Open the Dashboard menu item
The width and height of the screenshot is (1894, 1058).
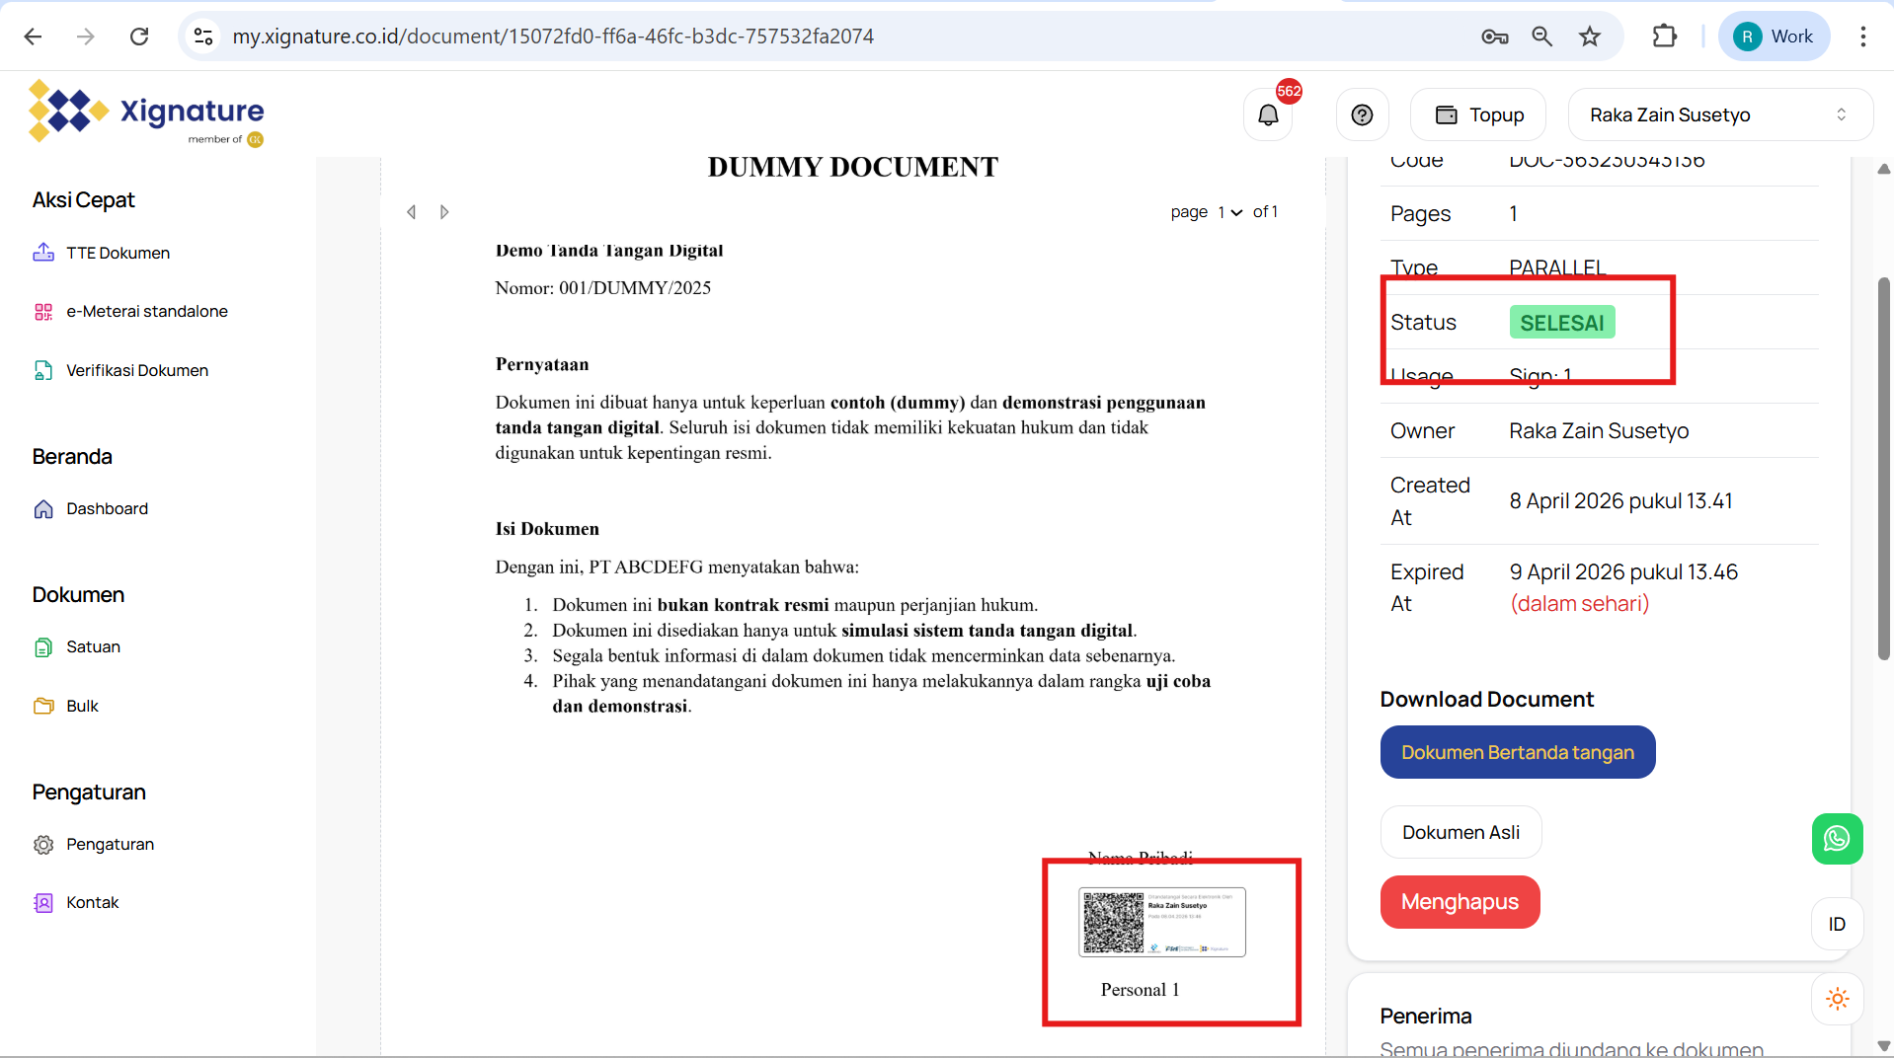click(107, 508)
